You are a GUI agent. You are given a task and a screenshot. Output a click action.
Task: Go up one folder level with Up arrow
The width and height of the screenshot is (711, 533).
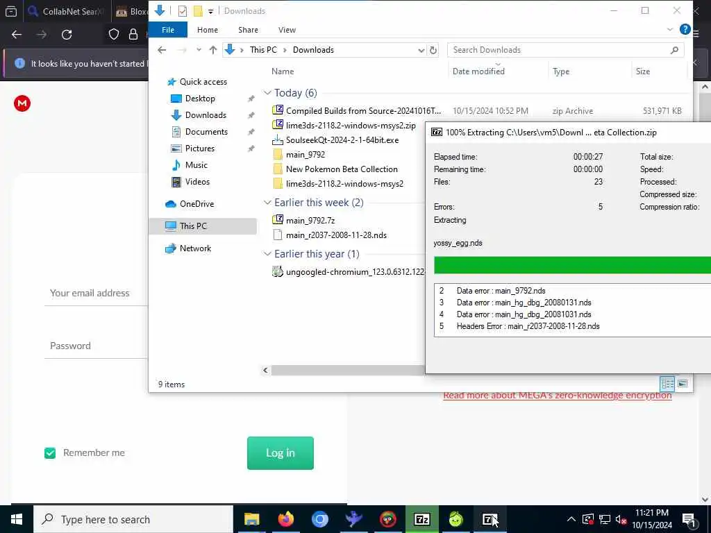[213, 50]
